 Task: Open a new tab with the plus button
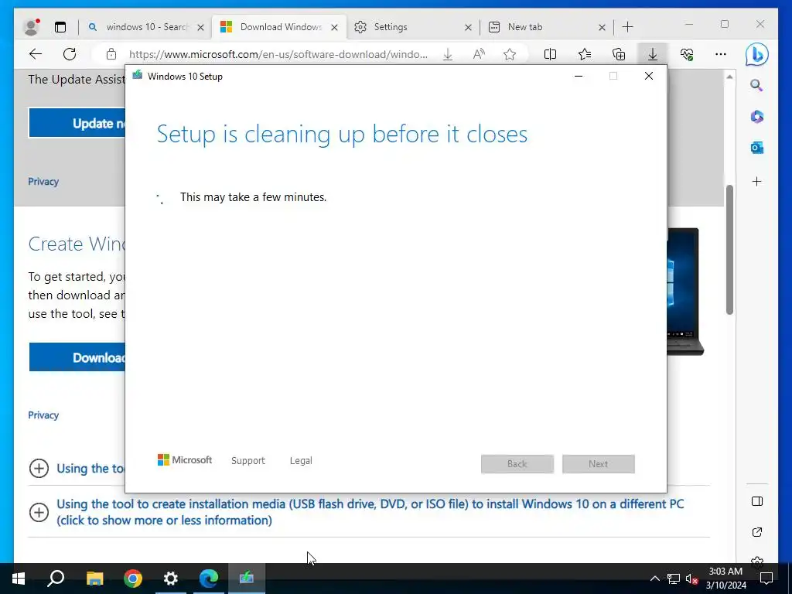click(627, 27)
